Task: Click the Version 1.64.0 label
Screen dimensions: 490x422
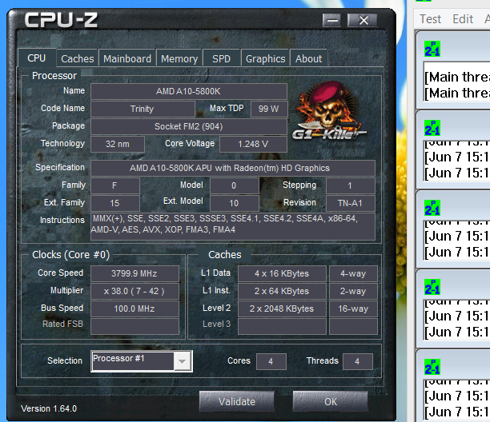Action: (x=49, y=408)
